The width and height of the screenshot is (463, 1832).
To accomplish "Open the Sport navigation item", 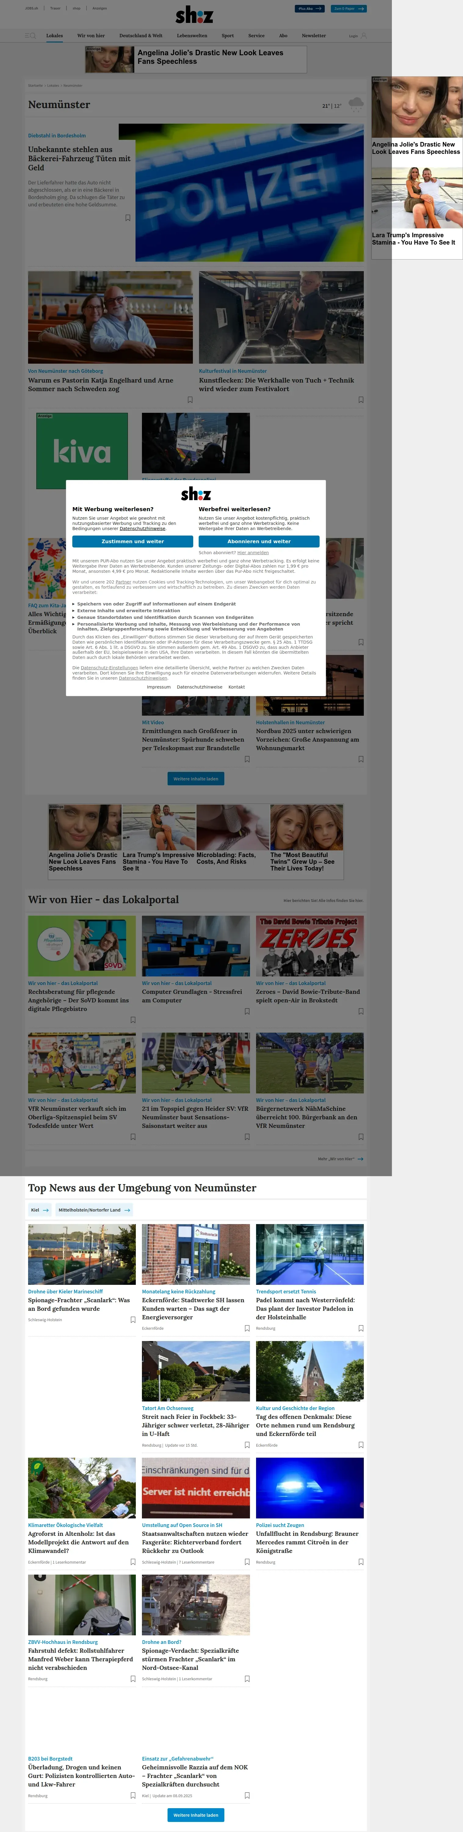I will coord(228,35).
